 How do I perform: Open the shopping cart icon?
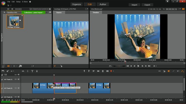coord(167,1)
